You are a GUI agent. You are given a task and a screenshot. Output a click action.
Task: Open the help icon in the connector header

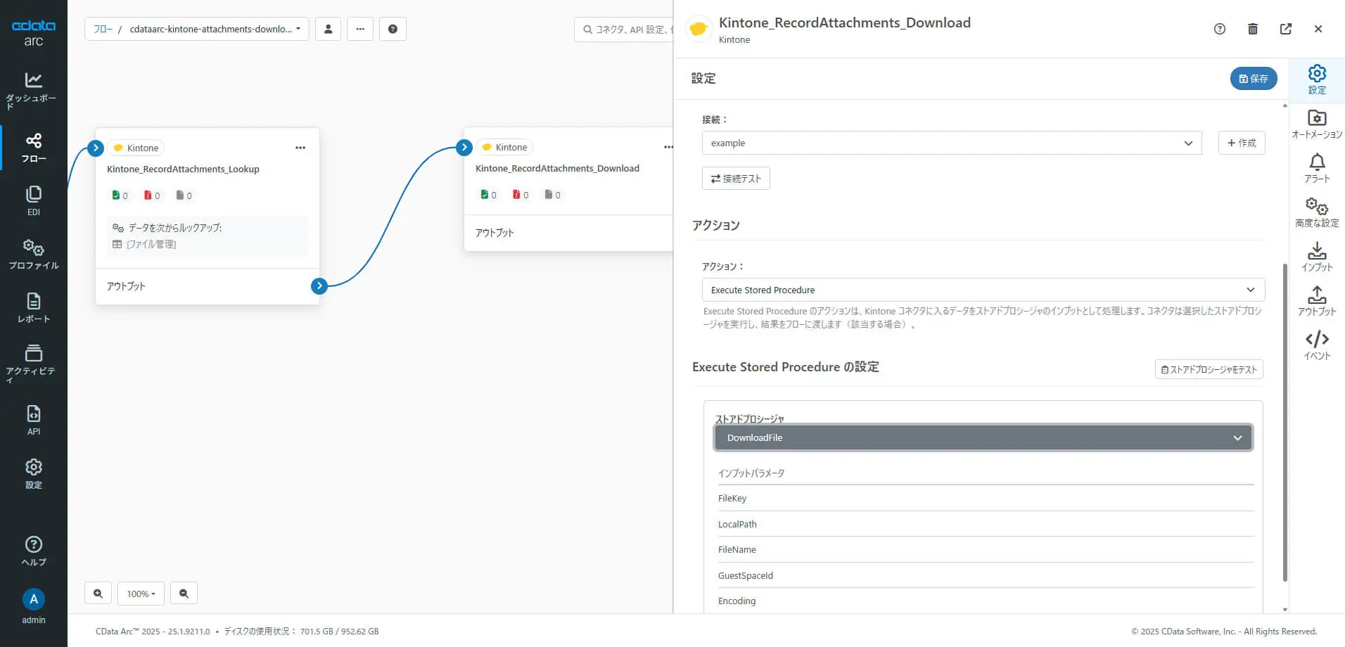pos(1219,29)
